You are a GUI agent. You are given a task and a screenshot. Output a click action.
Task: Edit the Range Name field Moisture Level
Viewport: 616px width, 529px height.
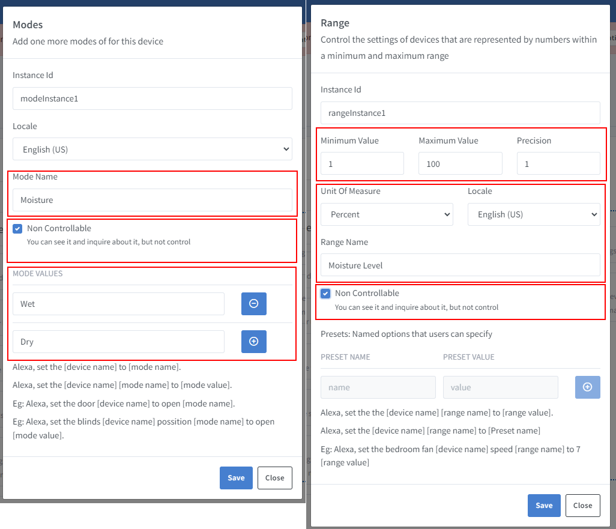coord(460,265)
